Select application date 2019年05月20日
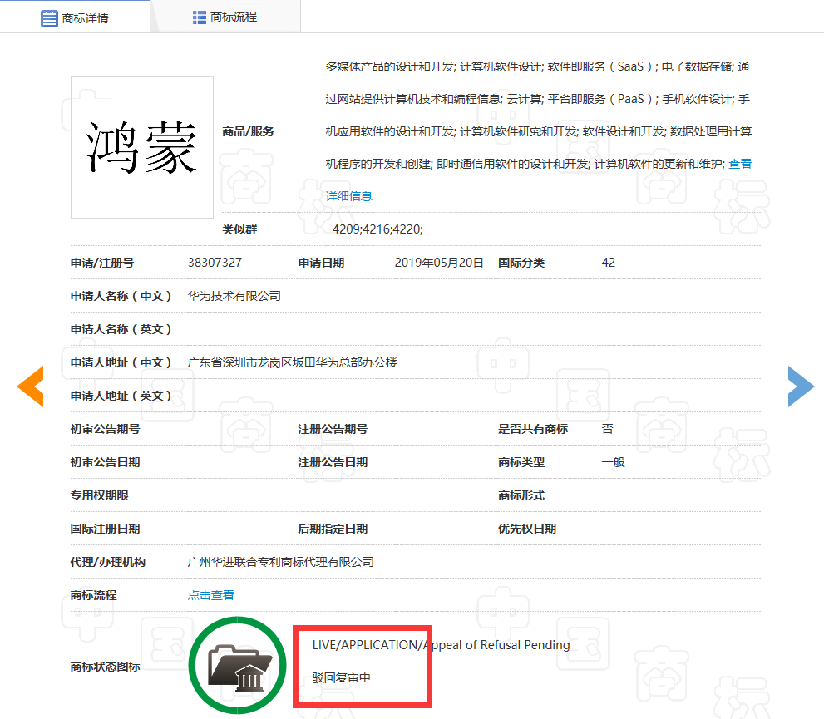Image resolution: width=824 pixels, height=719 pixels. [439, 263]
